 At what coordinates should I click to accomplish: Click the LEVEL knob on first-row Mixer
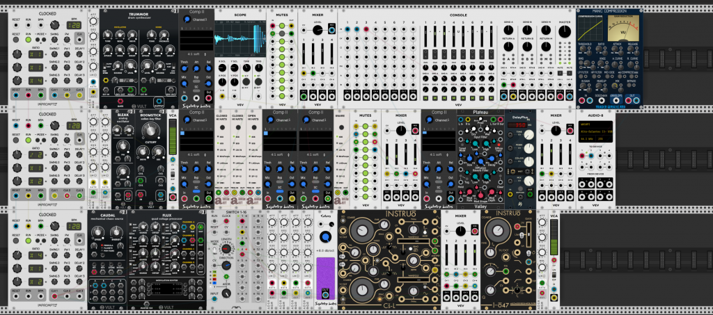[318, 30]
